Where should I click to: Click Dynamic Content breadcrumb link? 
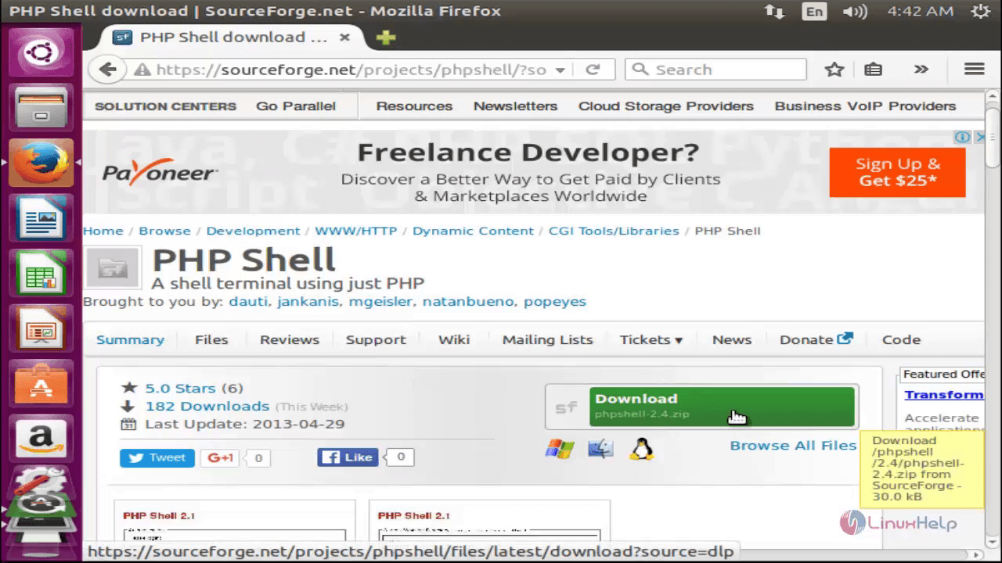click(x=473, y=231)
